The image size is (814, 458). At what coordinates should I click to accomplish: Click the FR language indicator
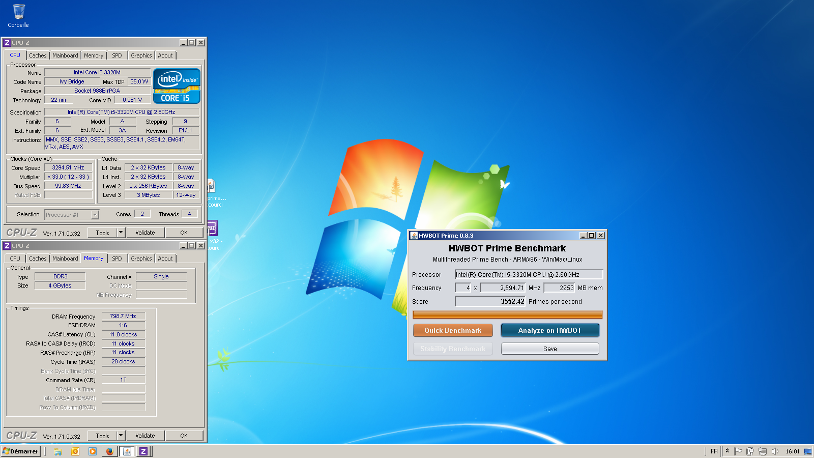714,451
